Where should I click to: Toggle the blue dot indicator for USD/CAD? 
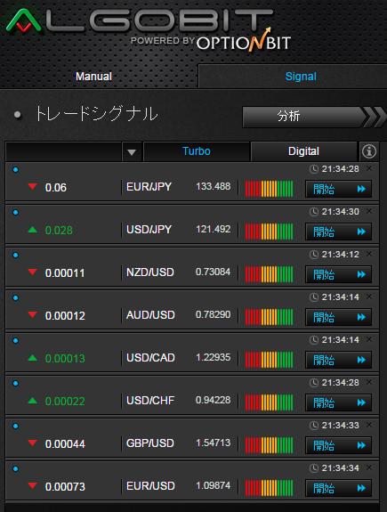pyautogui.click(x=15, y=340)
